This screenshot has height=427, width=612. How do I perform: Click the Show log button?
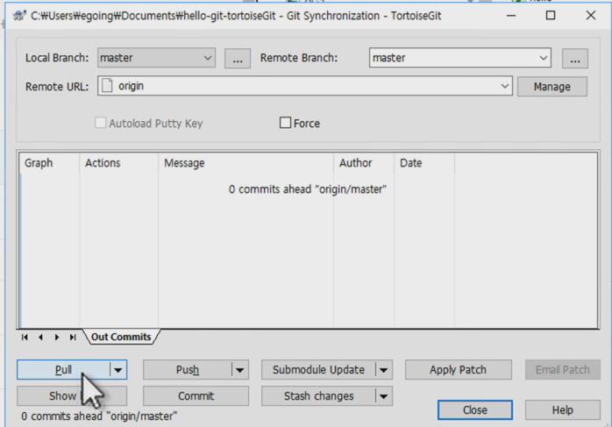coord(72,396)
